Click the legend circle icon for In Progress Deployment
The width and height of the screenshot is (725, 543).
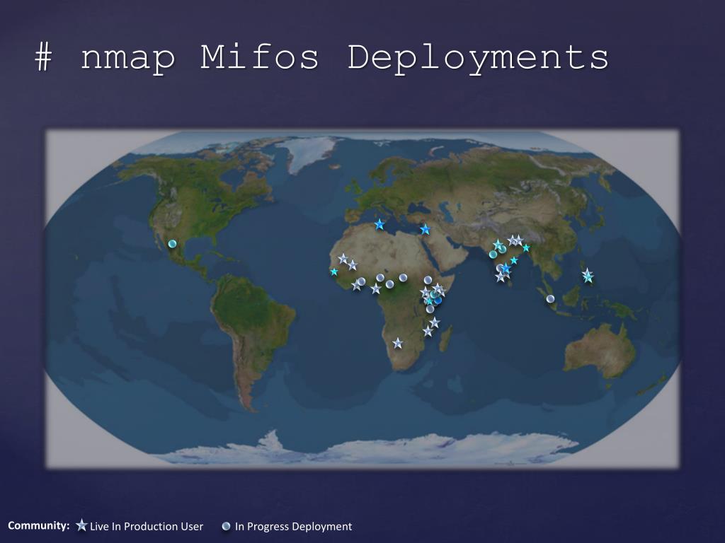click(226, 526)
